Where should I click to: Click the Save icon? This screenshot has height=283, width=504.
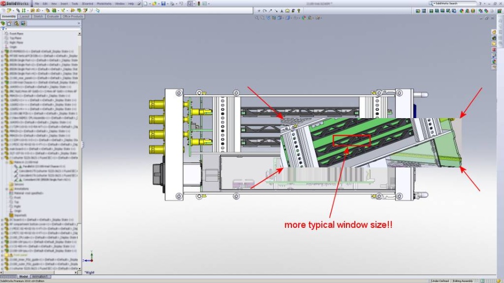click(x=163, y=4)
